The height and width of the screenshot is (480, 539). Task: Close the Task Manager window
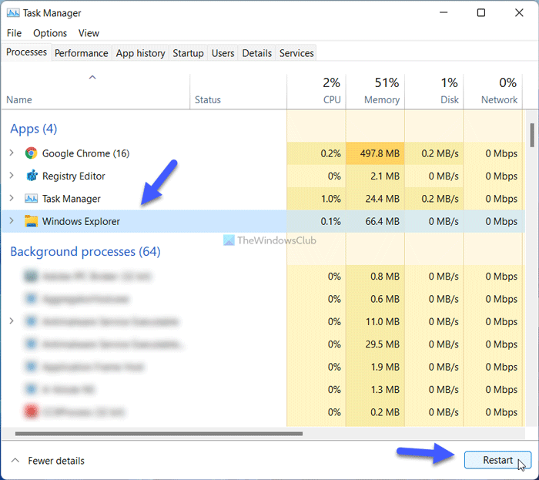tap(519, 13)
